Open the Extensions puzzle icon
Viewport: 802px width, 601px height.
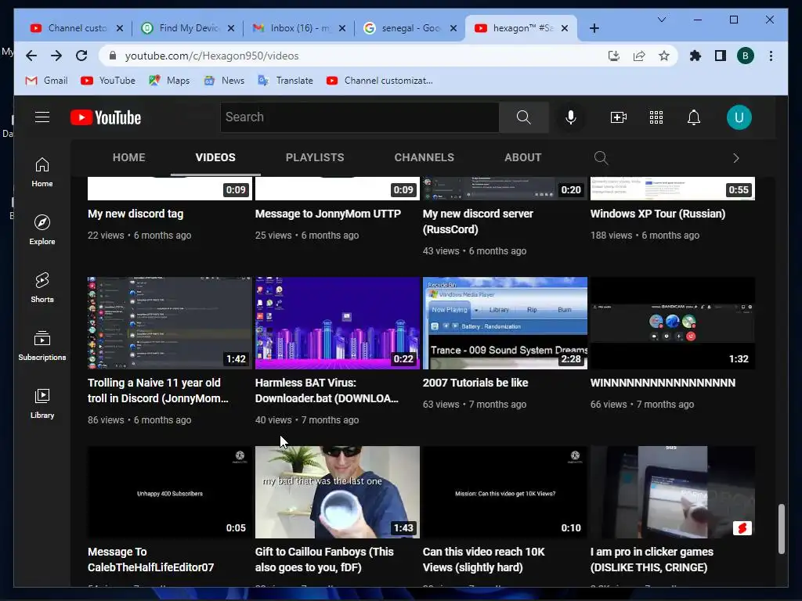695,56
